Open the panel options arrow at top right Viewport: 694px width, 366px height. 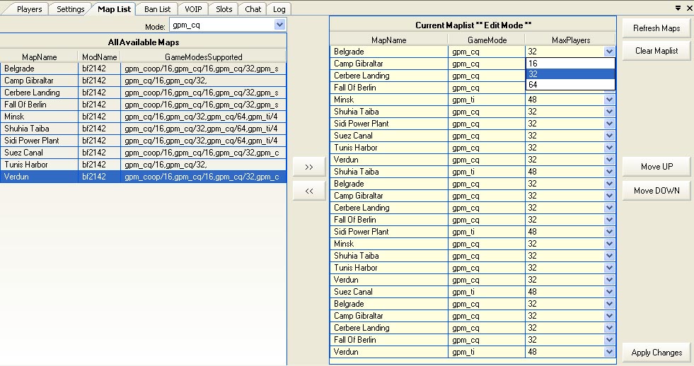click(x=678, y=8)
